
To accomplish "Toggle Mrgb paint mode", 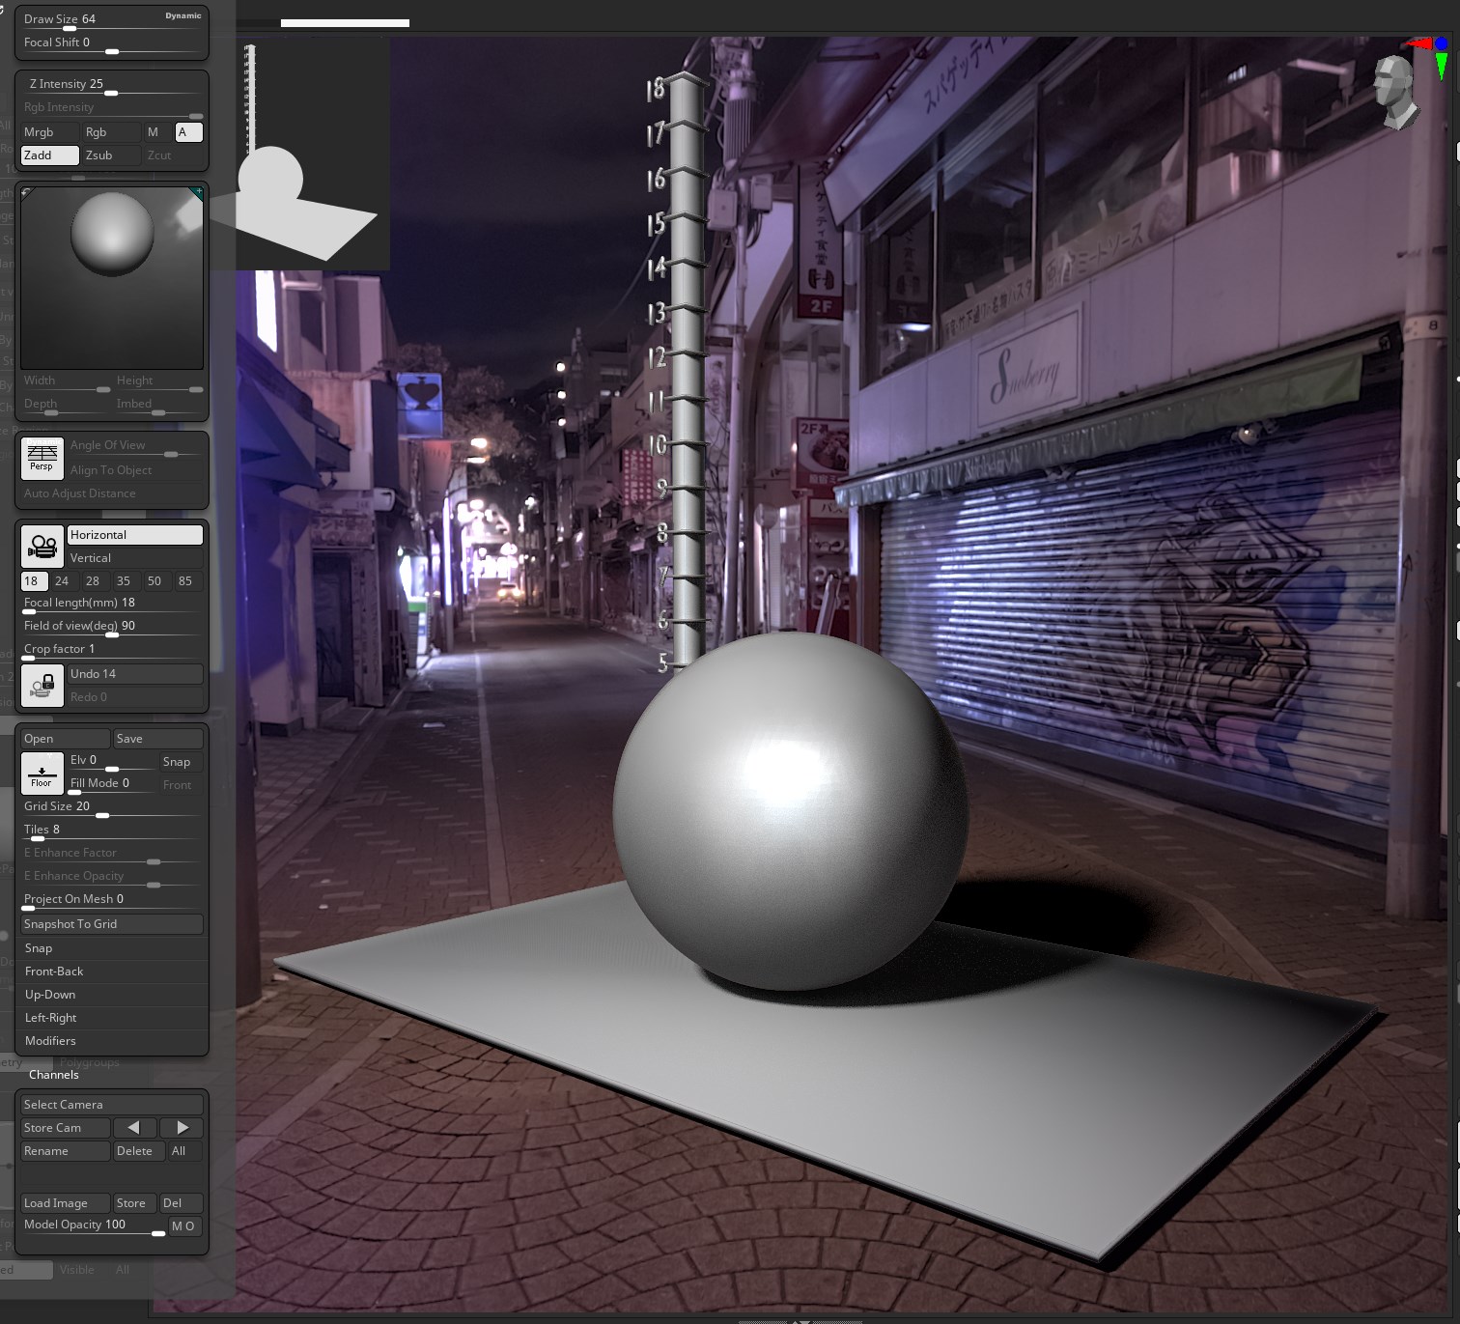I will point(49,131).
